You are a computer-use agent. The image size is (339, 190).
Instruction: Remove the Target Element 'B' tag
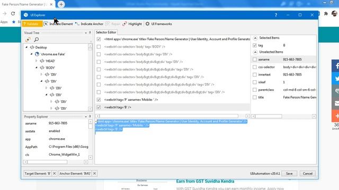pyautogui.click(x=55, y=174)
